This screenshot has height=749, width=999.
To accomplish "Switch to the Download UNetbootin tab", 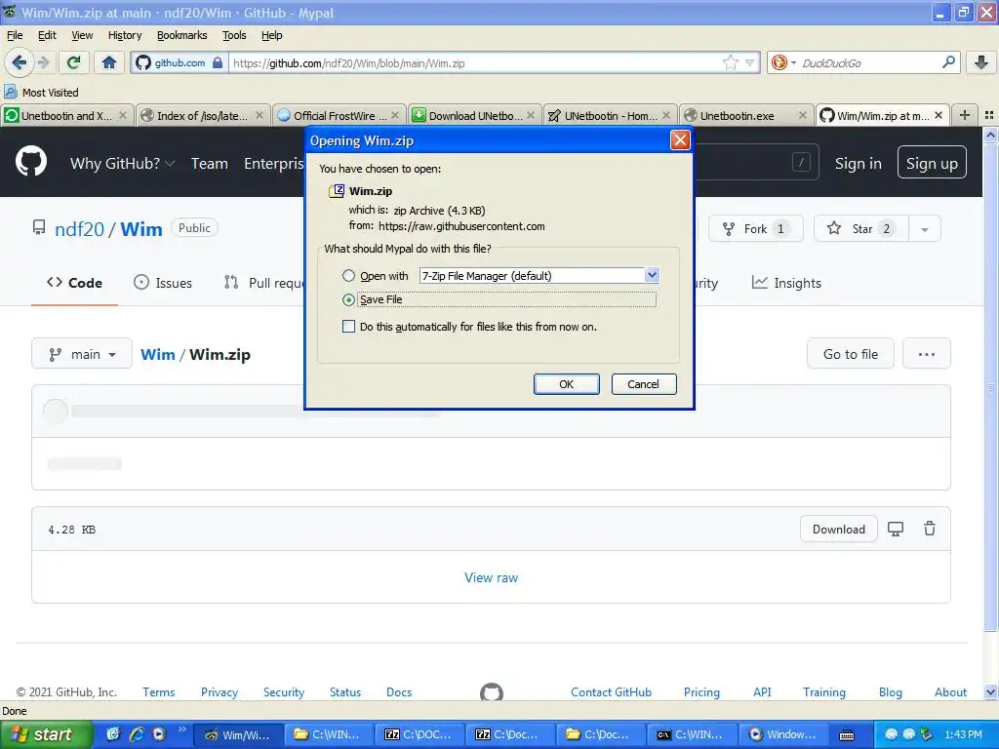I will coord(475,115).
